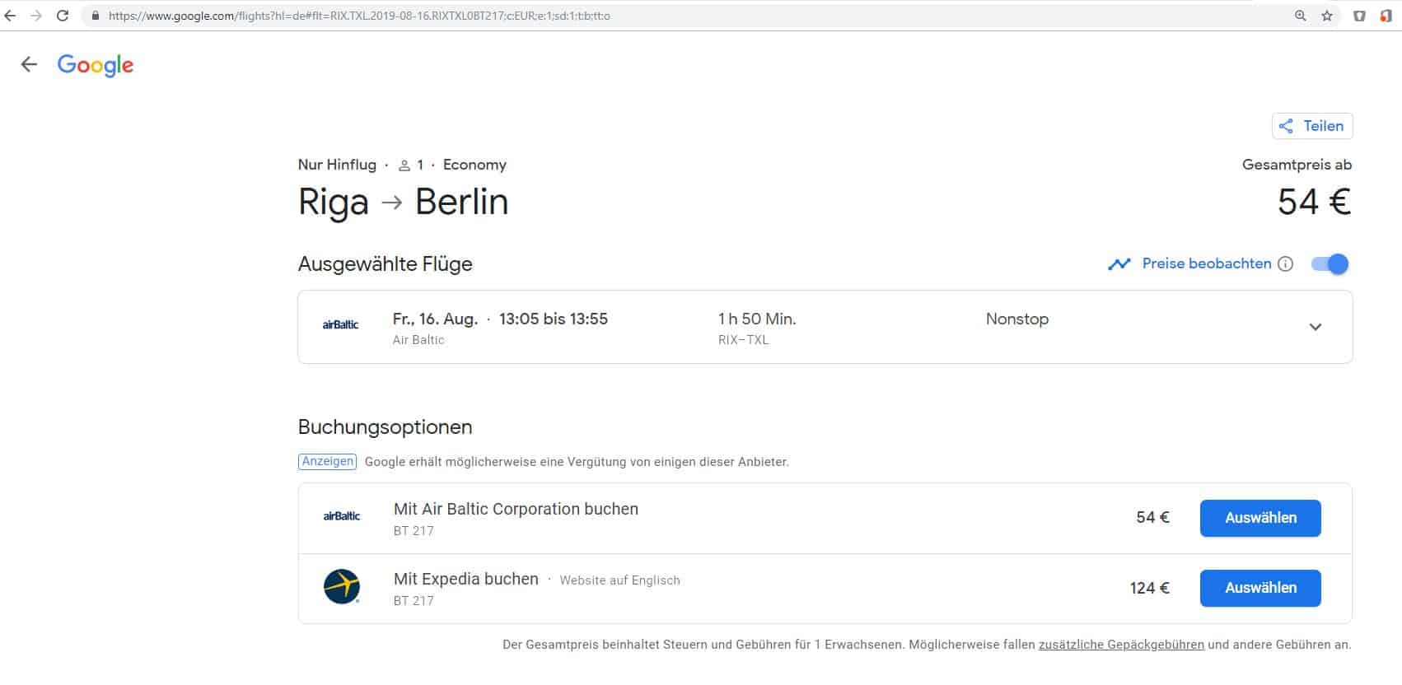Bookmark this page with the star icon
Viewport: 1402px width, 685px height.
point(1327,16)
